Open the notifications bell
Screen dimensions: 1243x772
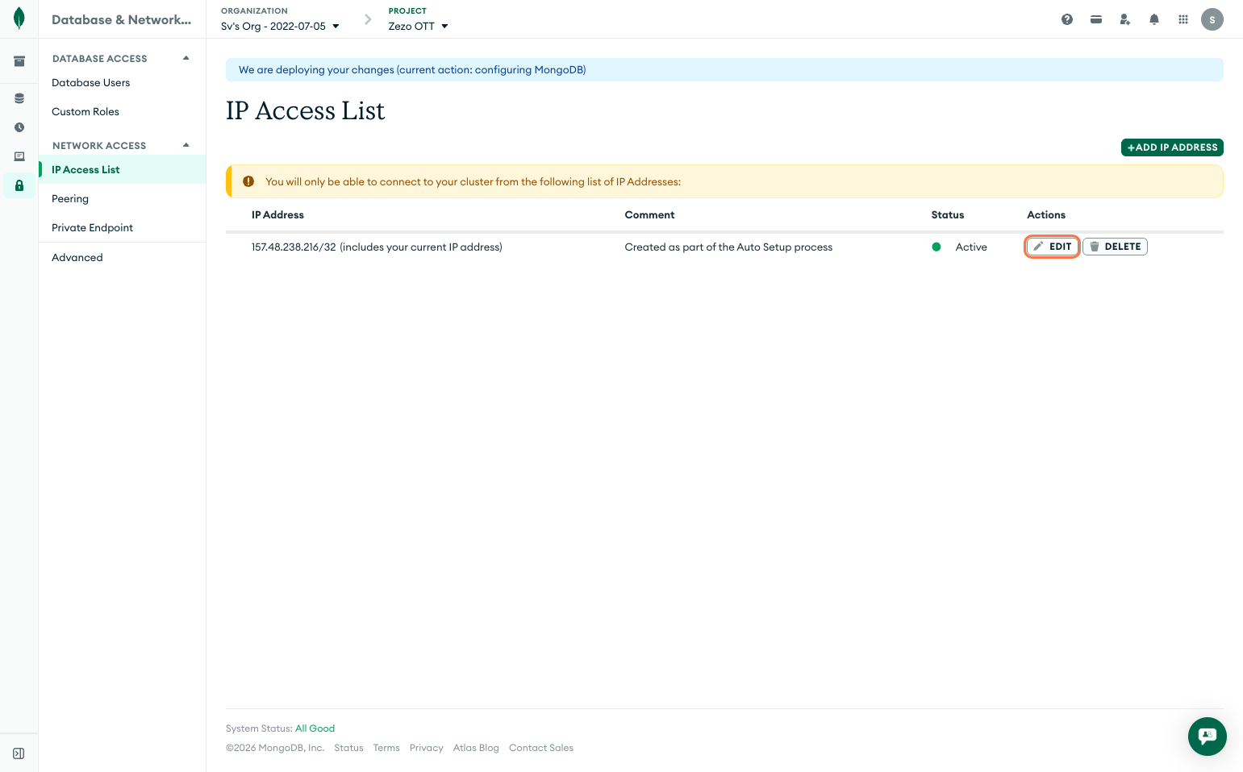(1154, 19)
